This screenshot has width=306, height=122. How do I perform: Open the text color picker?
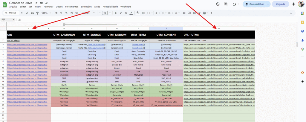131,13
